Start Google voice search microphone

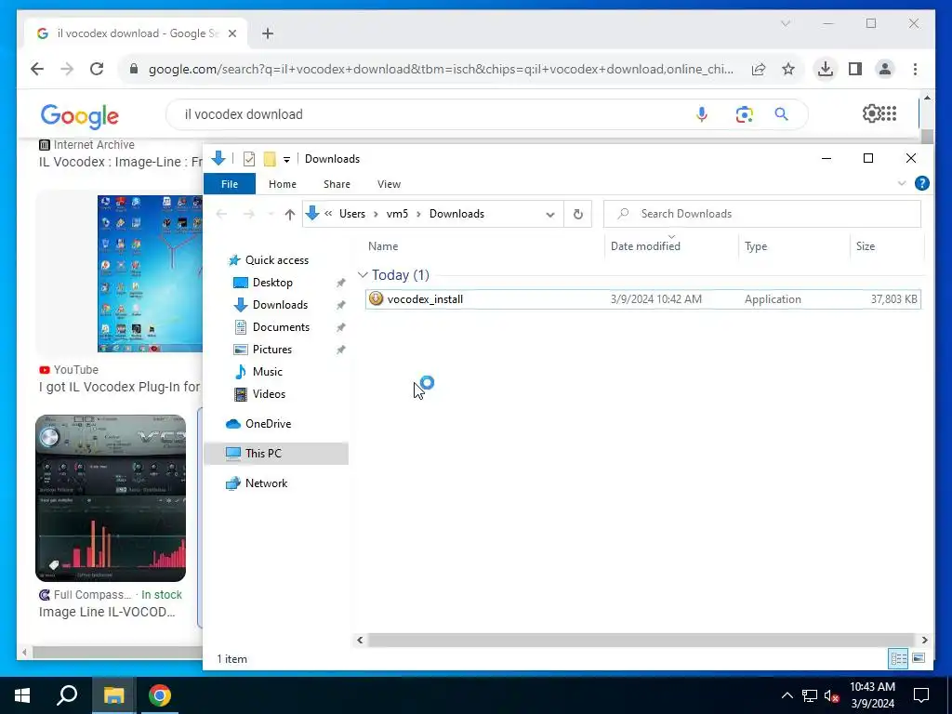(x=702, y=114)
